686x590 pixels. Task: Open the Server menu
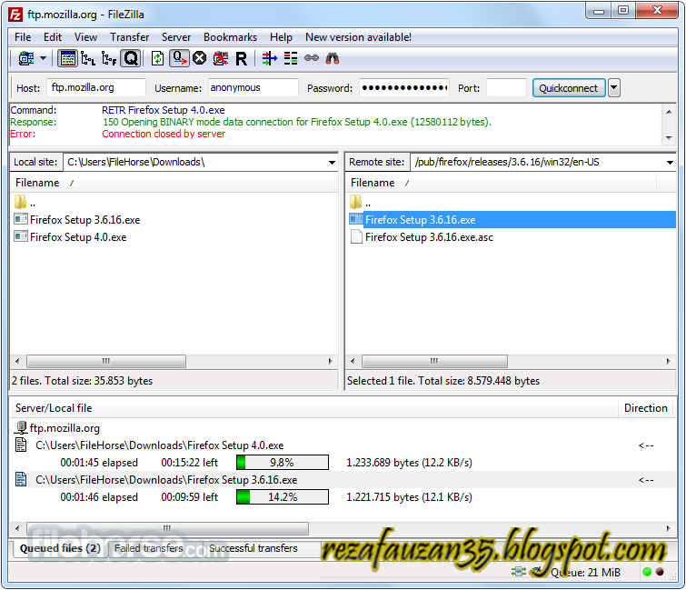[x=176, y=37]
